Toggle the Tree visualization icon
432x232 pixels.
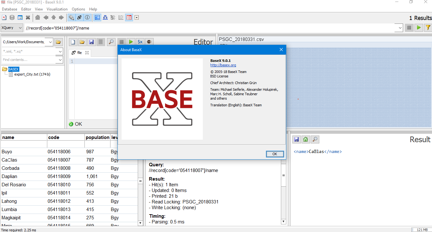click(x=105, y=17)
